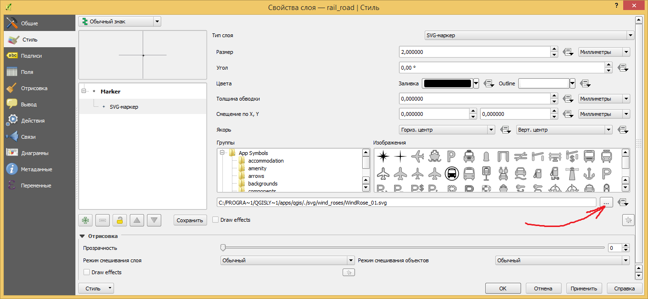
Task: Pick the ship SVG marker image
Action: [434, 156]
